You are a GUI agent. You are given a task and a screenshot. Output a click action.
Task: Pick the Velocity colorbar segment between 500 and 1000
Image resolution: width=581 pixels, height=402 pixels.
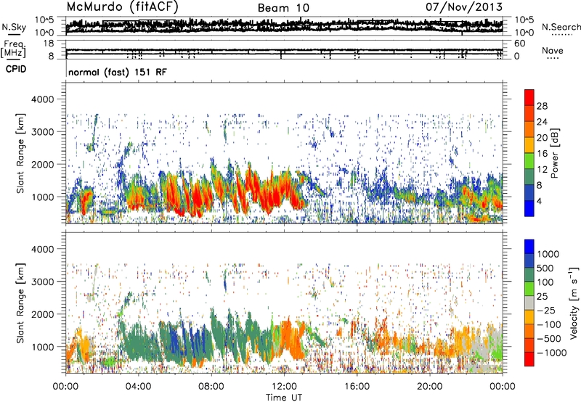click(529, 261)
